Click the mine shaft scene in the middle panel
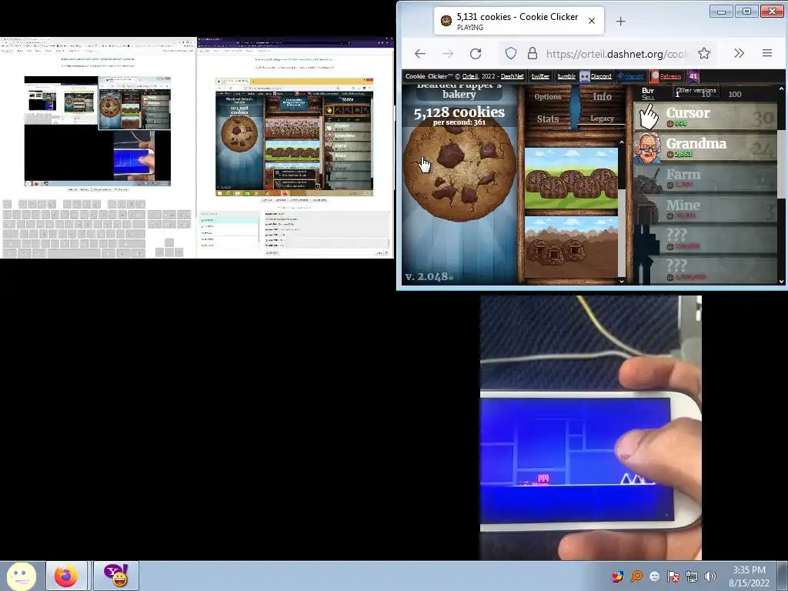The height and width of the screenshot is (591, 788). coord(571,247)
